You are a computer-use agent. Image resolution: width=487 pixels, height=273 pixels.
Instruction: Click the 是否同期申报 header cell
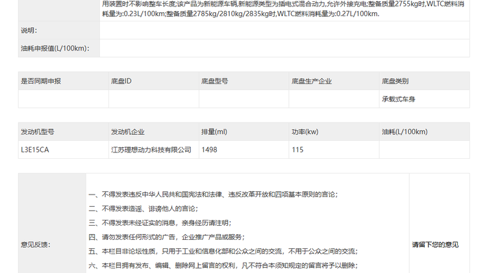click(41, 81)
